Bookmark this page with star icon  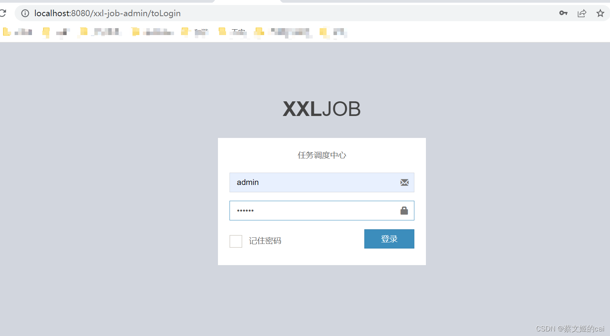coord(600,13)
